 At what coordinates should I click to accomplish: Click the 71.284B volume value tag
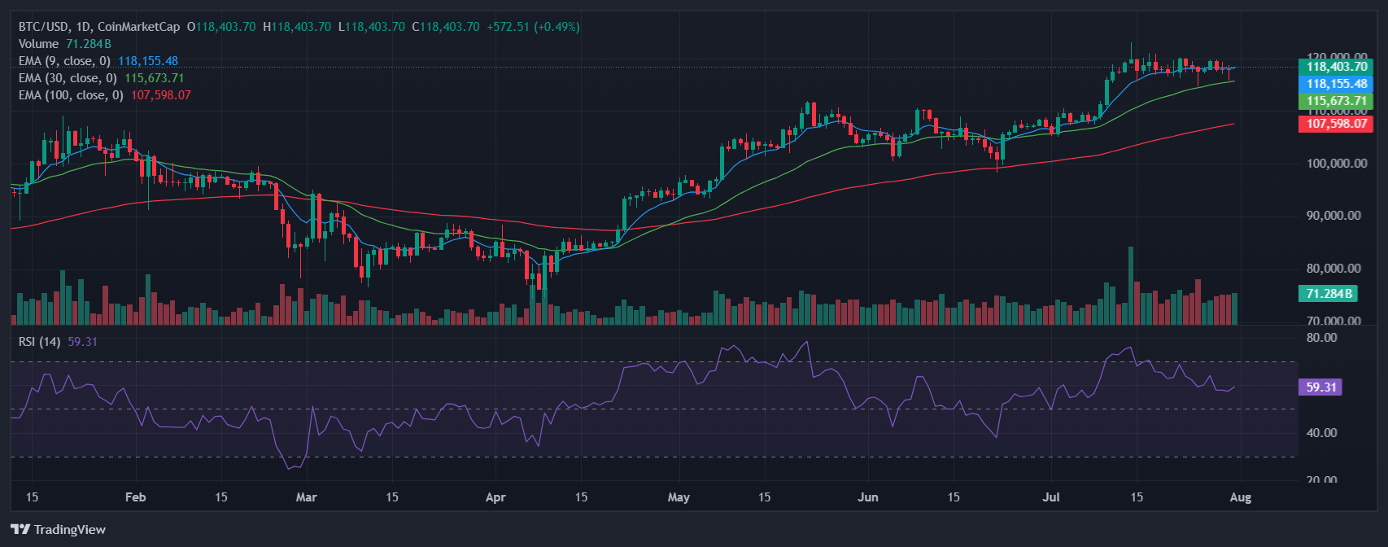click(x=1328, y=293)
